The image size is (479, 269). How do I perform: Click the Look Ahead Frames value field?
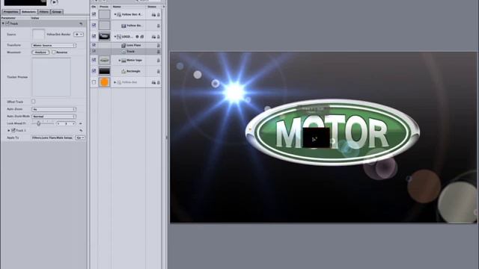(66, 123)
